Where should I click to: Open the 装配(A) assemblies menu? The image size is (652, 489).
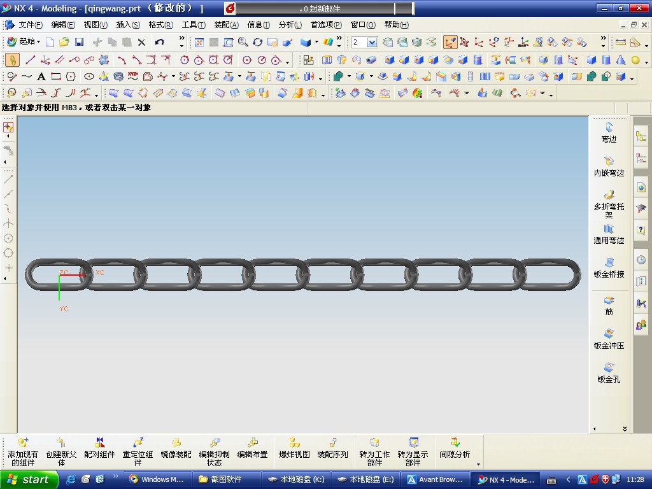click(x=226, y=25)
